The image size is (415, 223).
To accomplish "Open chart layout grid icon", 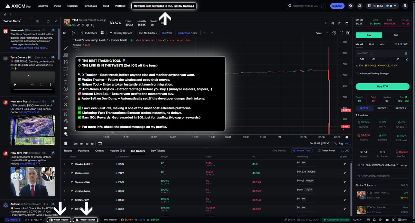I will (102, 33).
